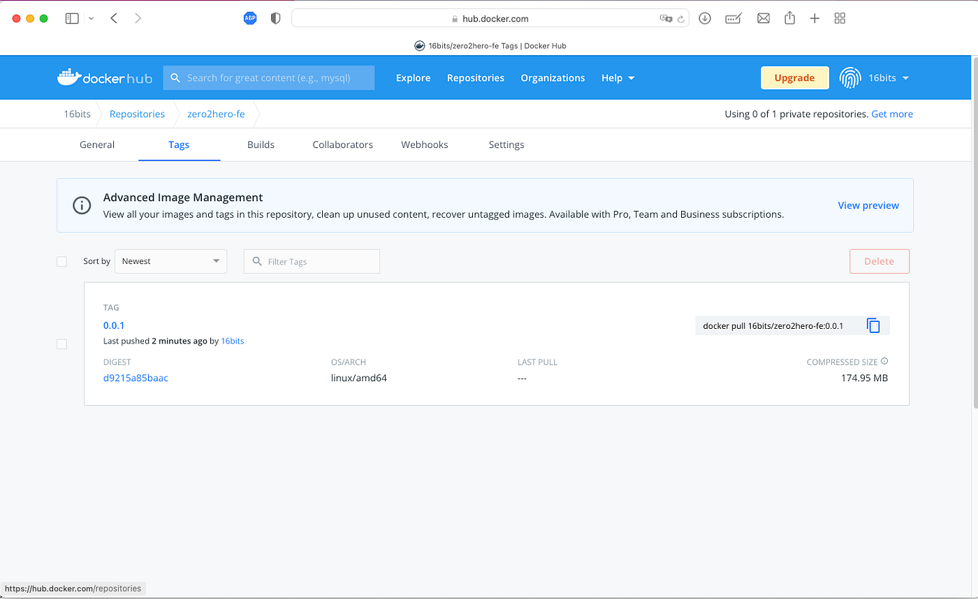Expand the 16bits account dropdown

click(888, 77)
